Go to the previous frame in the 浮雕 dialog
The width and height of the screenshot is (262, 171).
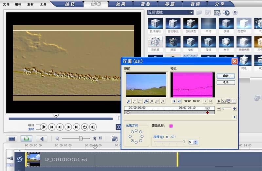[179, 101]
